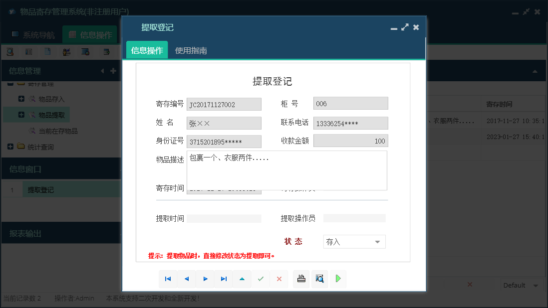Open print preview with the magnifier icon
Image resolution: width=548 pixels, height=308 pixels.
click(x=319, y=279)
